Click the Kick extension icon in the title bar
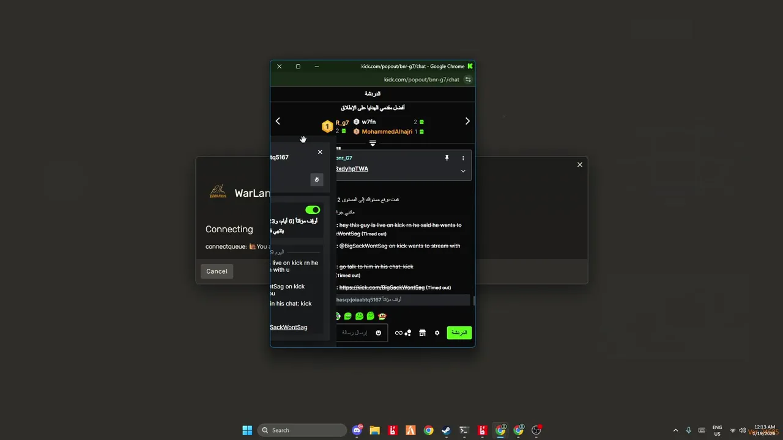783x440 pixels. (470, 66)
